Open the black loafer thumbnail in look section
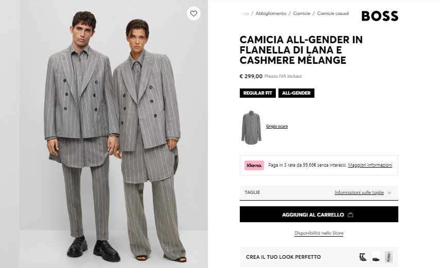The image size is (440, 268). (376, 257)
